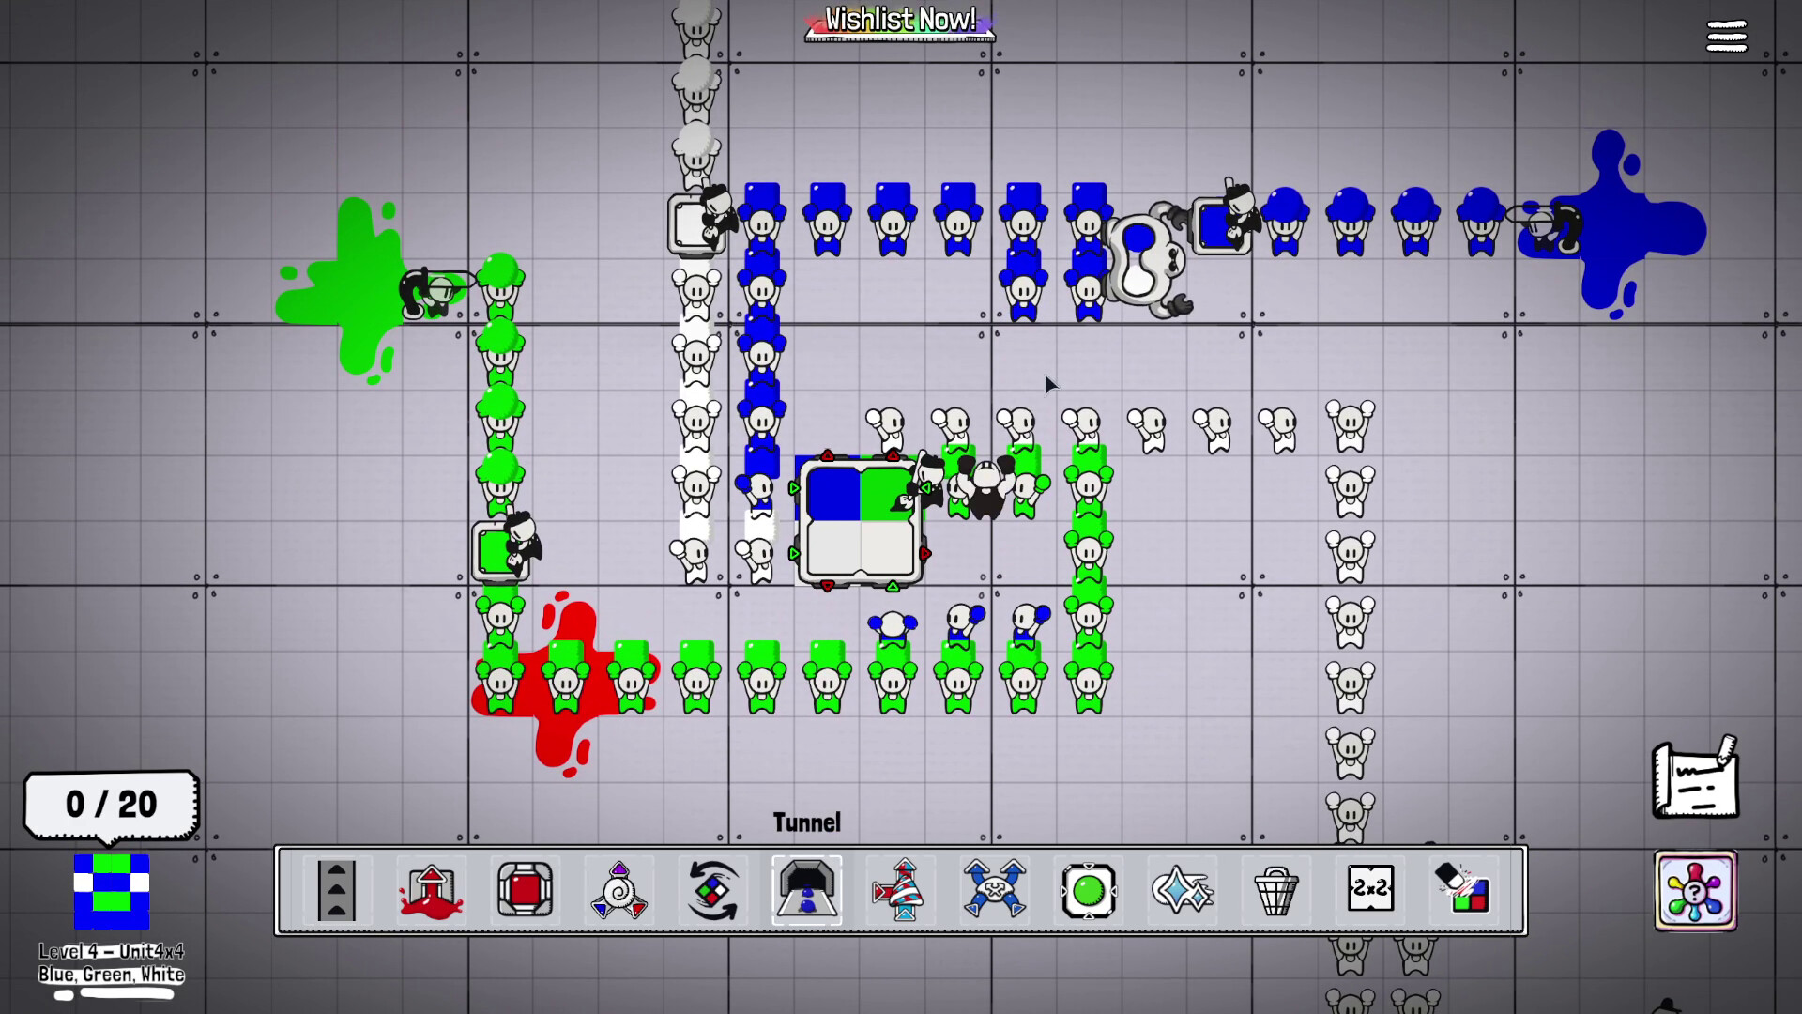Choose the striped cannon arrow tool

coord(900,890)
